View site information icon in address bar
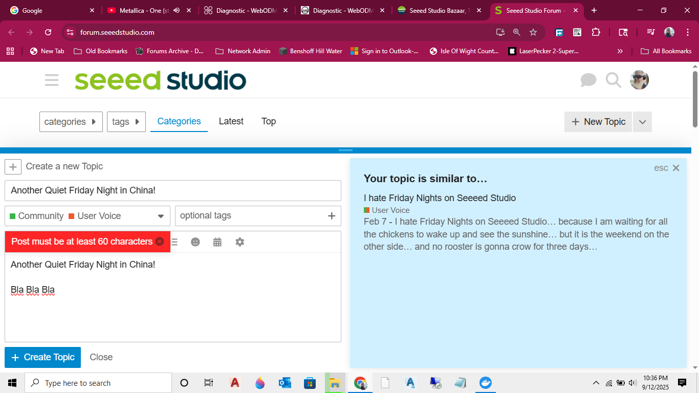The width and height of the screenshot is (699, 393). tap(70, 32)
